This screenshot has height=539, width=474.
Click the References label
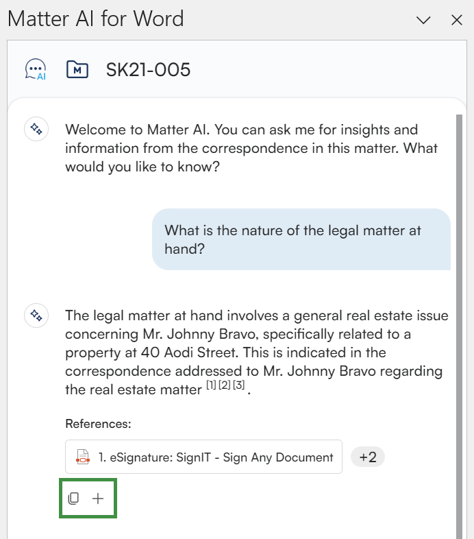(98, 424)
